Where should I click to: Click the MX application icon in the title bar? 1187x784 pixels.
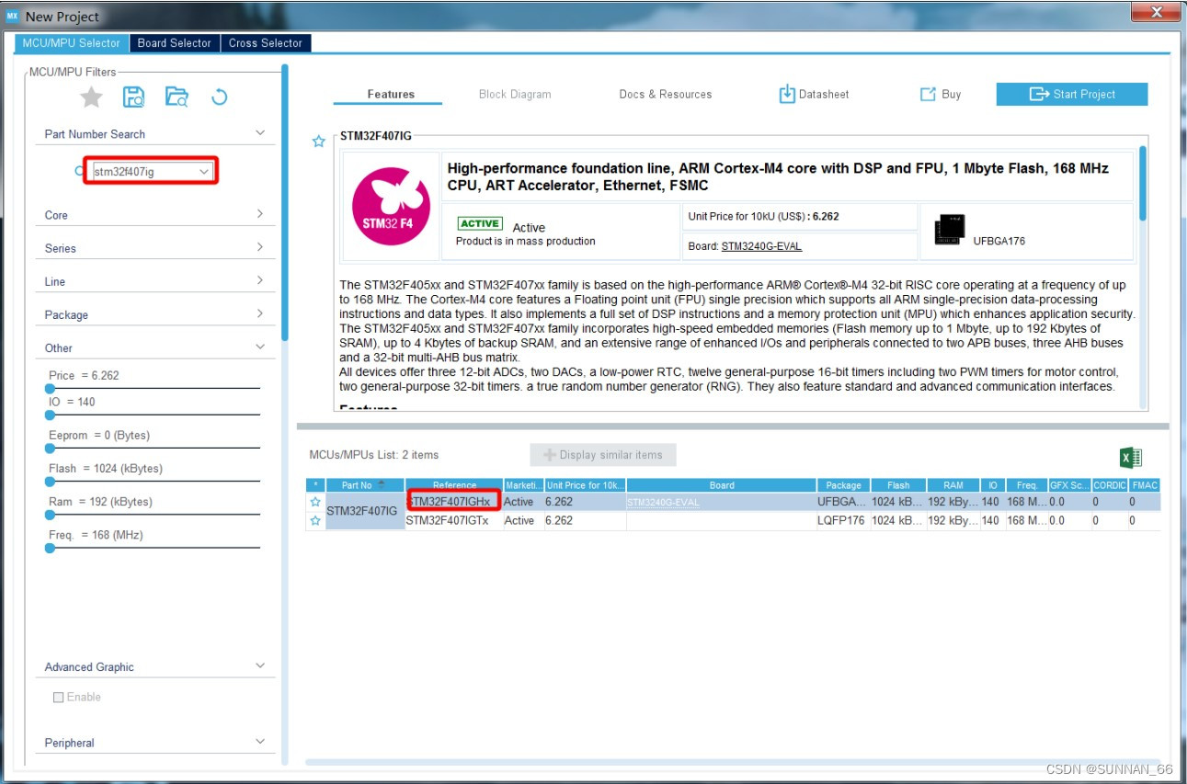13,16
